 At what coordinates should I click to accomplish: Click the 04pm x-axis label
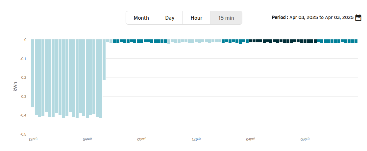tap(251, 139)
